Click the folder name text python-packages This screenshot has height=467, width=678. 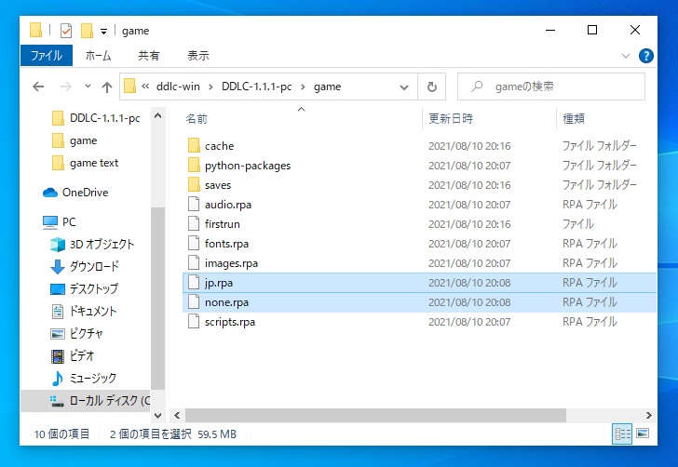pyautogui.click(x=248, y=166)
